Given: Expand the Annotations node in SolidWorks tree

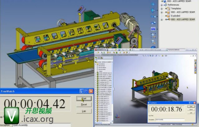Looking at the screenshot, I should [x=96, y=64].
